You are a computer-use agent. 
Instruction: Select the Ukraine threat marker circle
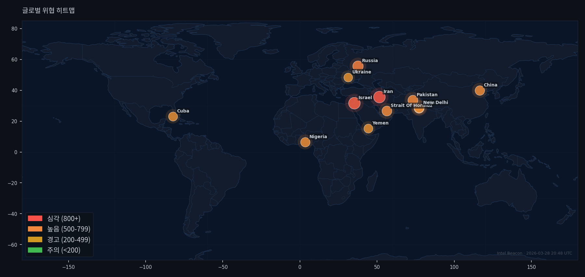pyautogui.click(x=348, y=77)
